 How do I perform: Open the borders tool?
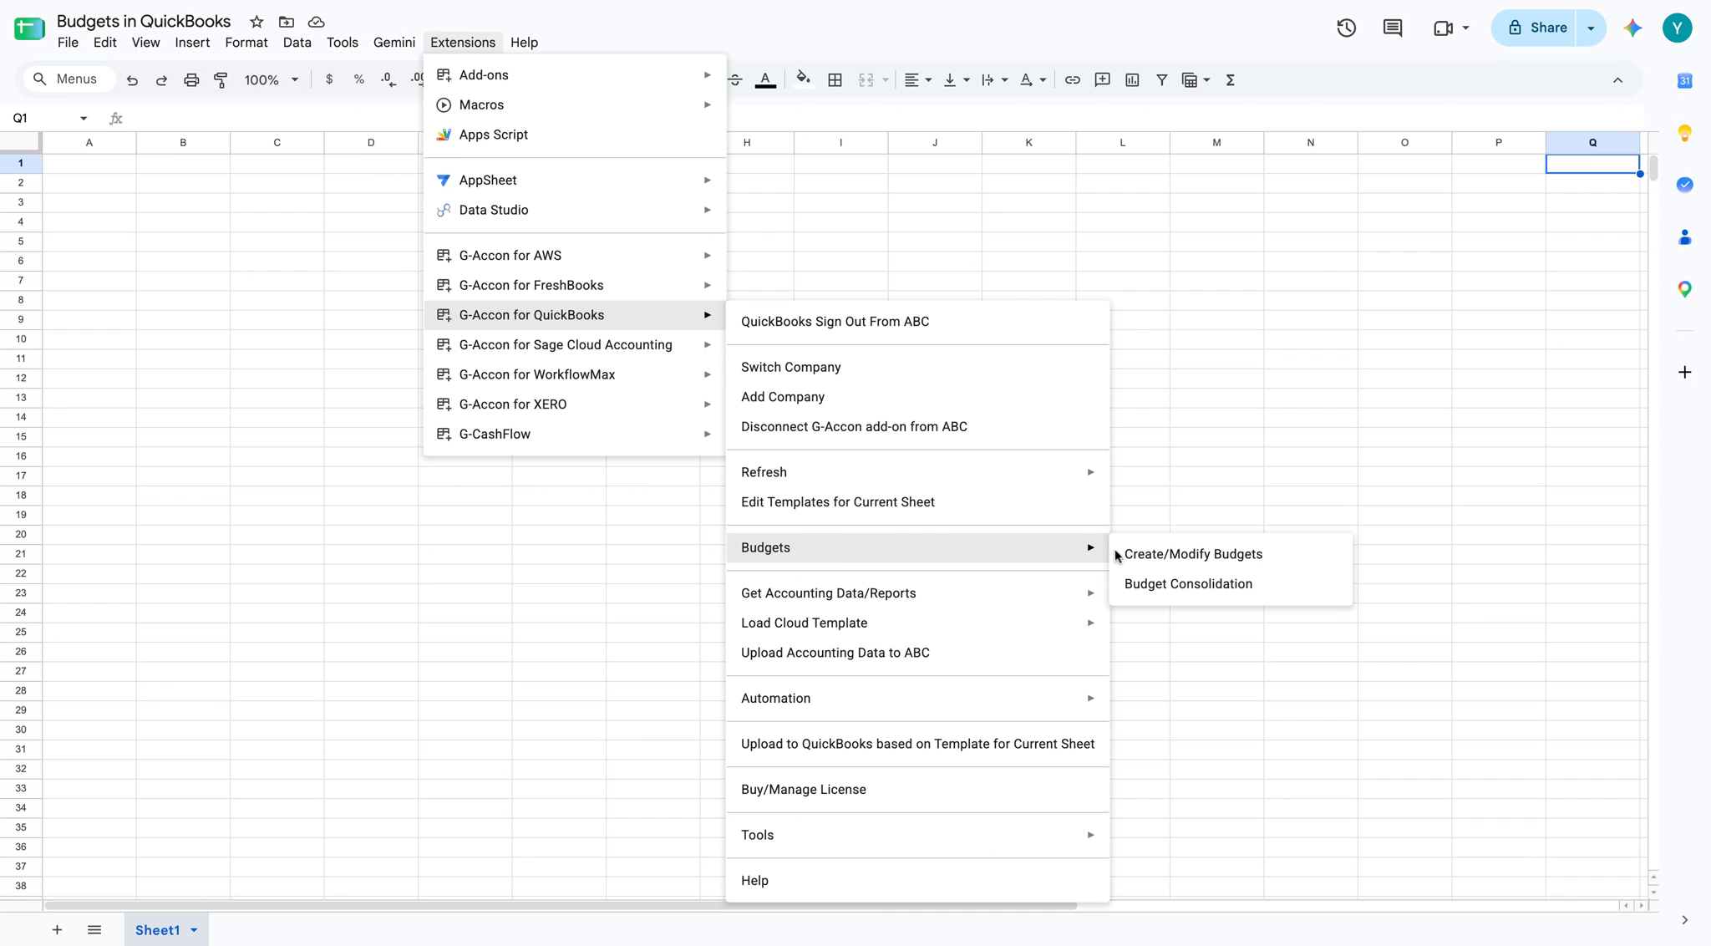tap(835, 80)
